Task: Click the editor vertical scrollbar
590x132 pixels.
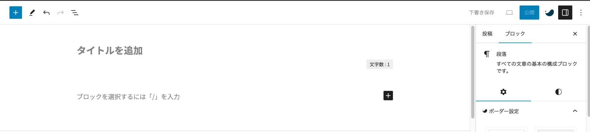Action: 473,72
